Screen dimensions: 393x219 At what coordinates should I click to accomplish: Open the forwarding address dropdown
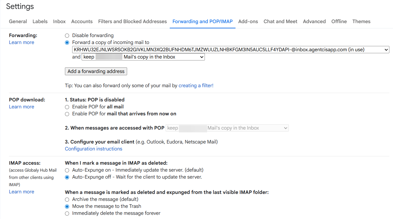click(x=231, y=50)
